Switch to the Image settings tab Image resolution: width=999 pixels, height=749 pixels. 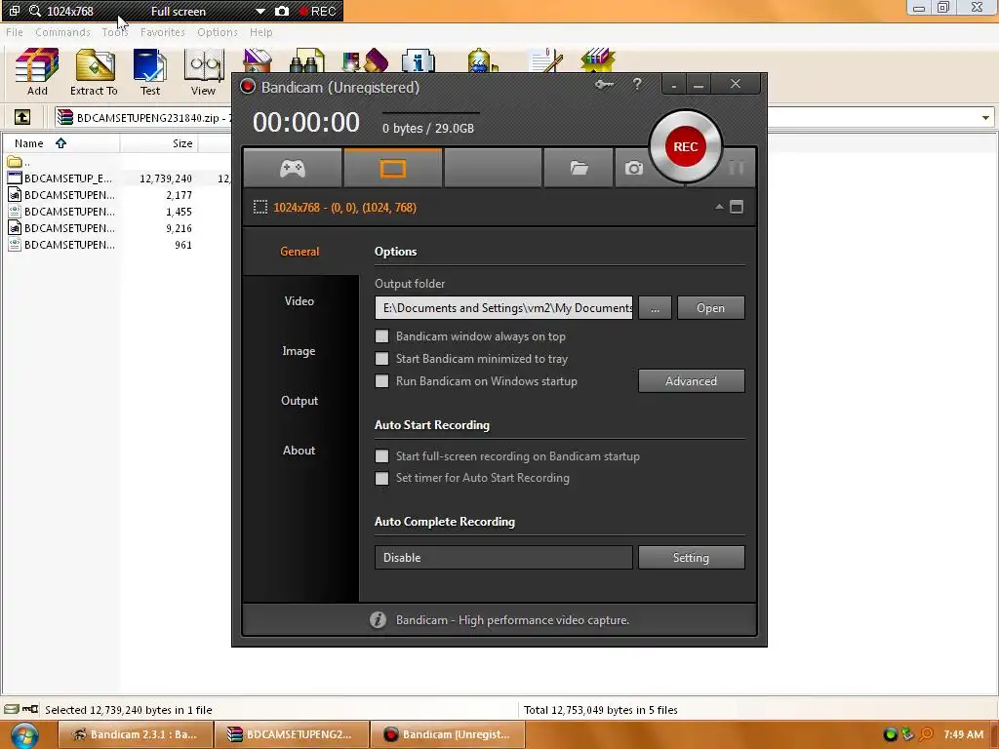pos(300,350)
